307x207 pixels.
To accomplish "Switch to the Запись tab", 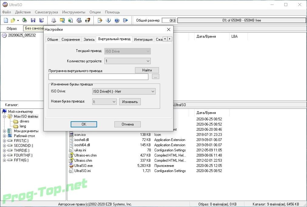I will pyautogui.click(x=89, y=40).
